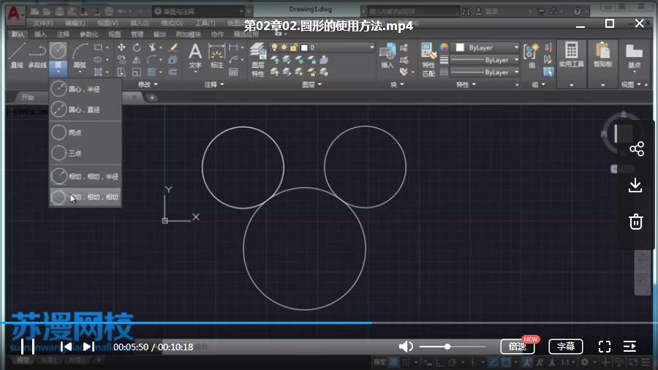The image size is (658, 370).
Task: Mute the video volume speaker
Action: 405,347
